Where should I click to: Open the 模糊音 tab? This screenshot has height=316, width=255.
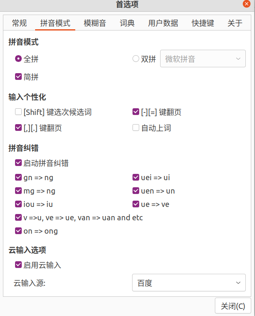pyautogui.click(x=95, y=23)
